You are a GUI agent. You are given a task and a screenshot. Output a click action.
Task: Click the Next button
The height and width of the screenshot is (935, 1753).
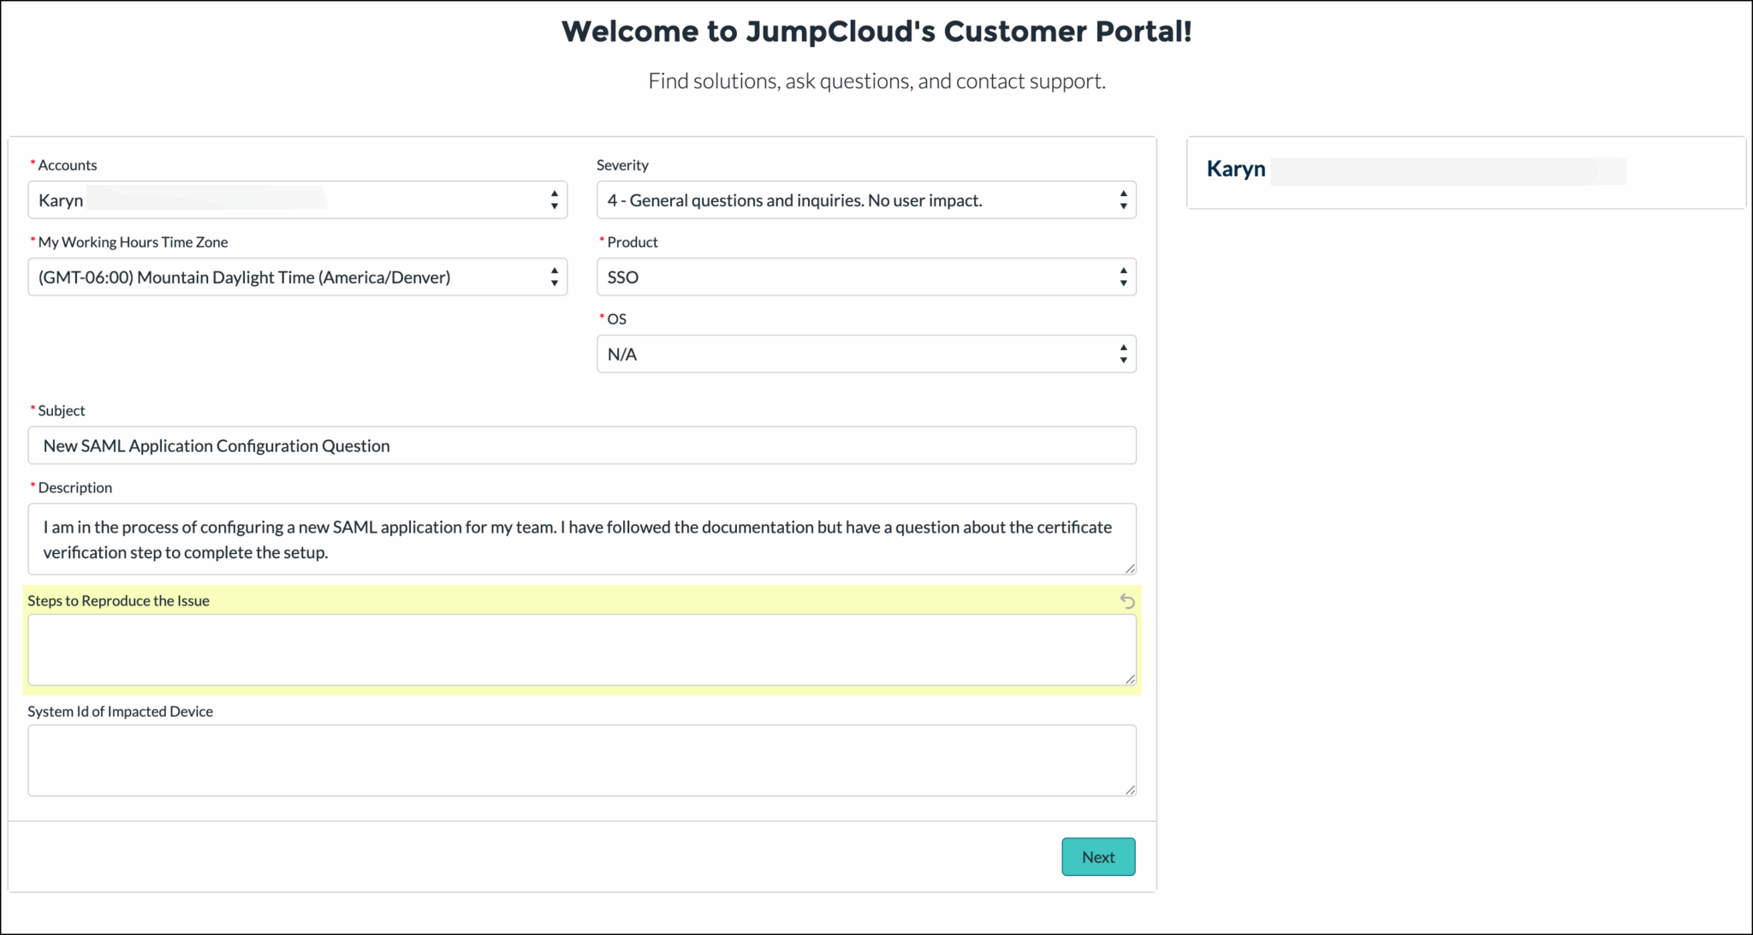(1098, 856)
